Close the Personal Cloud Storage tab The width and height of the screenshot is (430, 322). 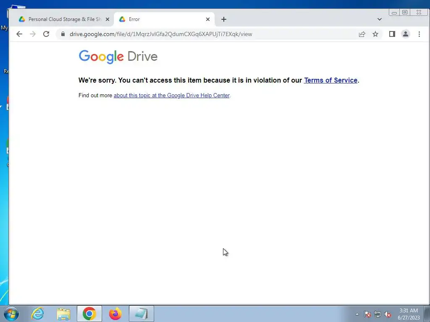[x=107, y=19]
